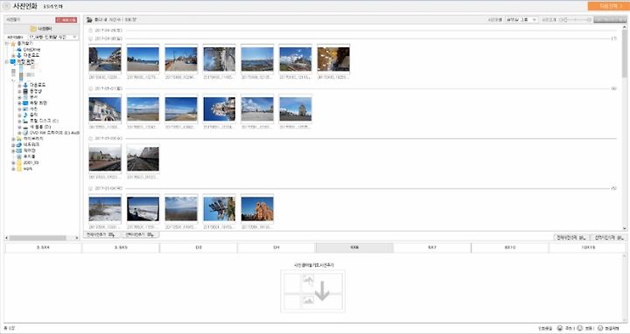Click the 다운로드 arrow icon under the user folder
630x334 pixels.
pyautogui.click(x=25, y=85)
